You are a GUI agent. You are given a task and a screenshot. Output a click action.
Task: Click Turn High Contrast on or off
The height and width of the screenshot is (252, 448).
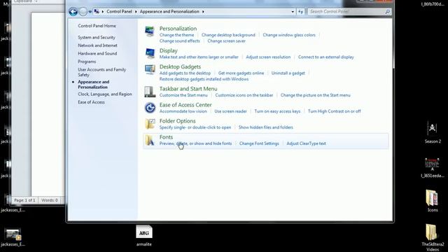pyautogui.click(x=335, y=111)
